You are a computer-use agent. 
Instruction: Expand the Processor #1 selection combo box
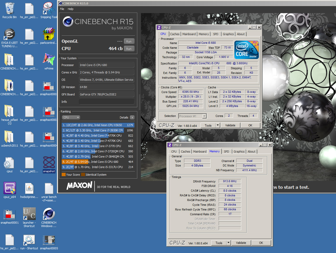pyautogui.click(x=204, y=116)
